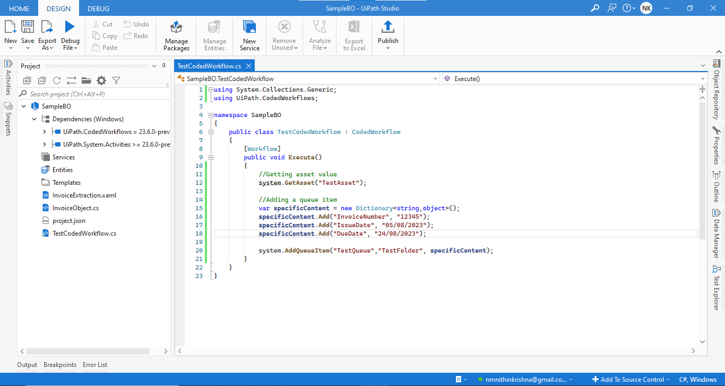Close the TestCodedWorkflow.cs tab
725x386 pixels.
[248, 66]
